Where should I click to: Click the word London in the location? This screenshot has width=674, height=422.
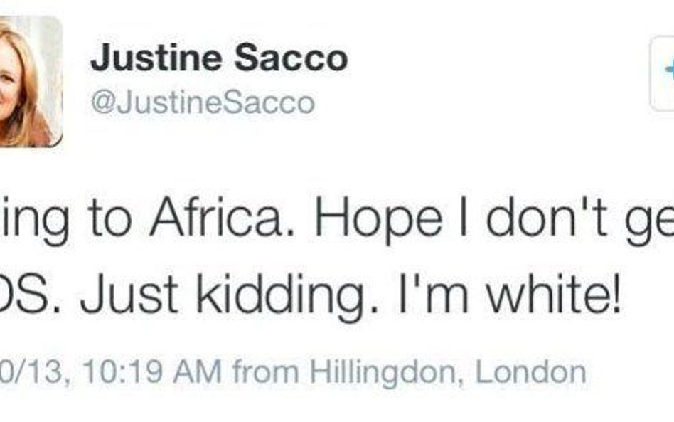[530, 371]
